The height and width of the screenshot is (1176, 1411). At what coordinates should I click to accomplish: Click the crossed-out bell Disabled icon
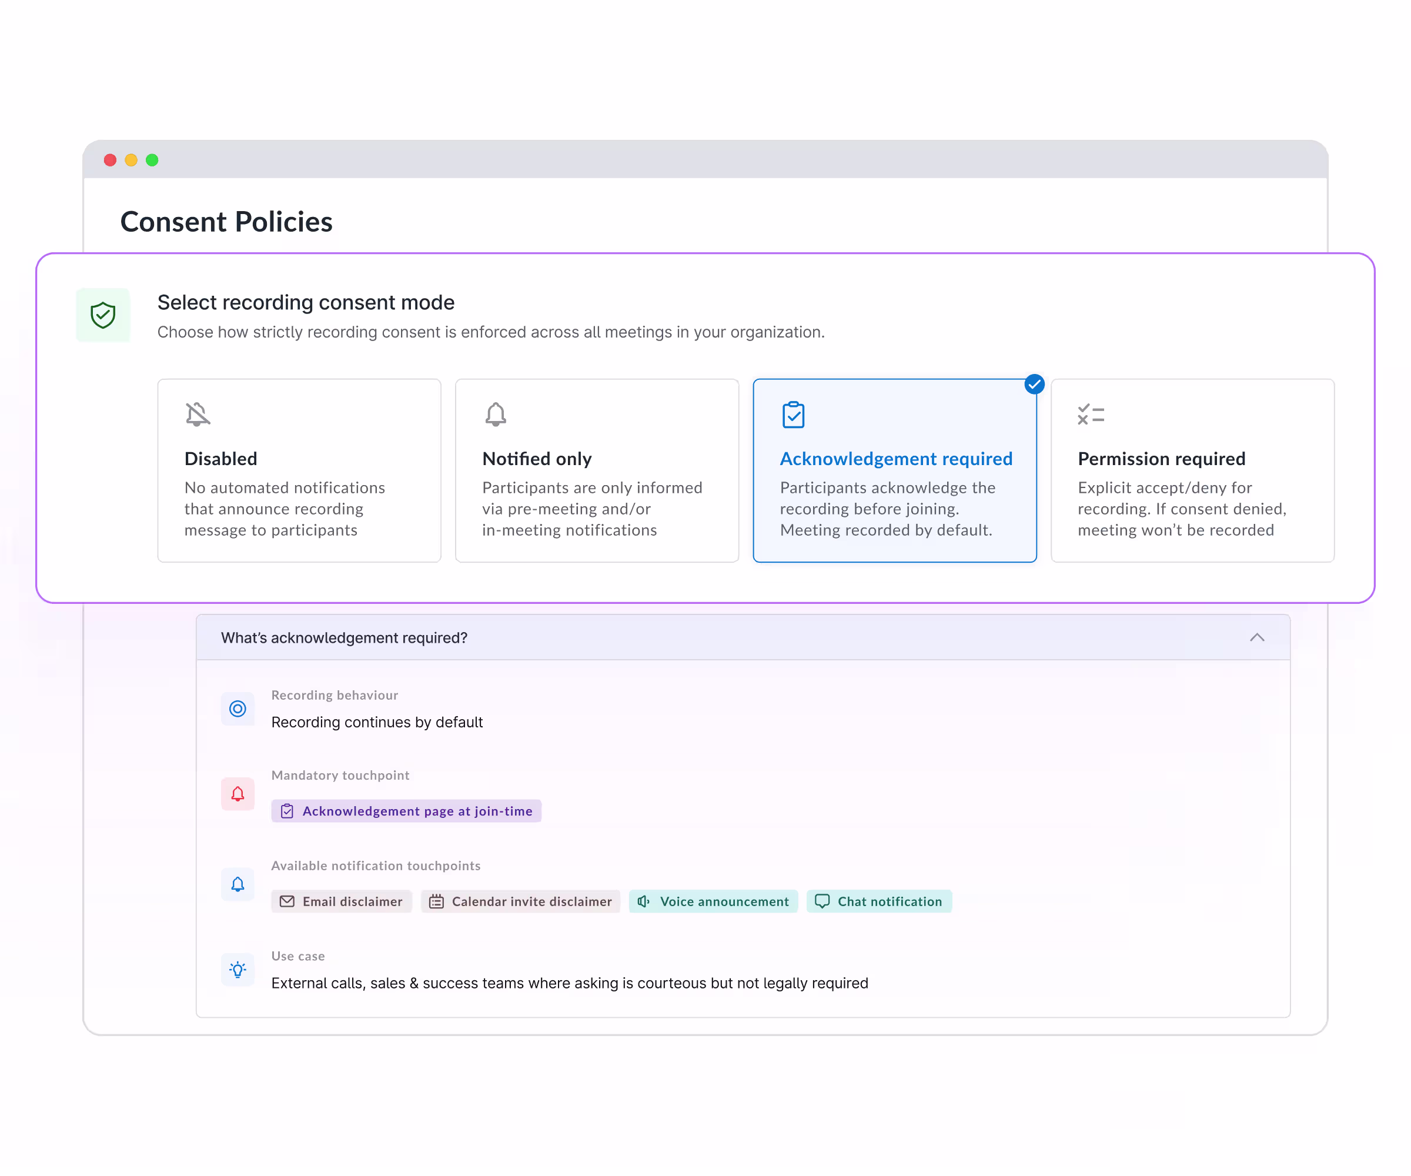(x=198, y=415)
